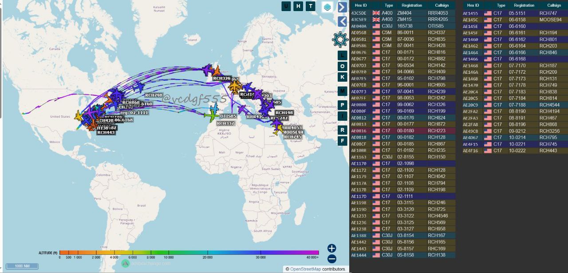This screenshot has width=568, height=273.
Task: Open the OpenStreetMap attribution link
Action: coord(305,269)
